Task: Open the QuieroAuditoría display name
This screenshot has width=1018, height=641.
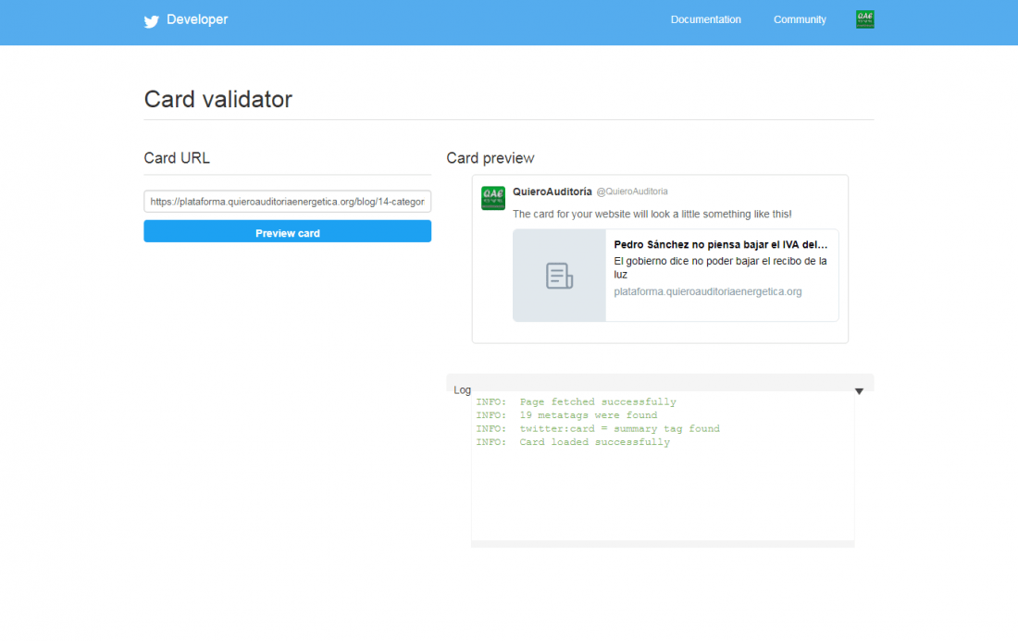Action: click(x=552, y=191)
